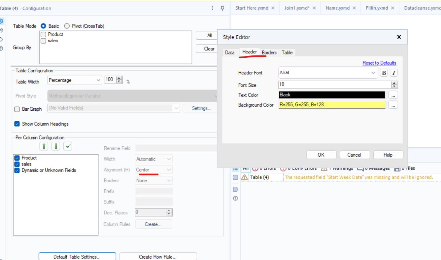Check the Product field under Group By

[43, 34]
